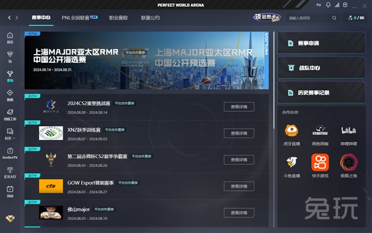Screen dimensions: 372x233
Task: Click the gold diamond VIP icon
Action: coord(10,218)
